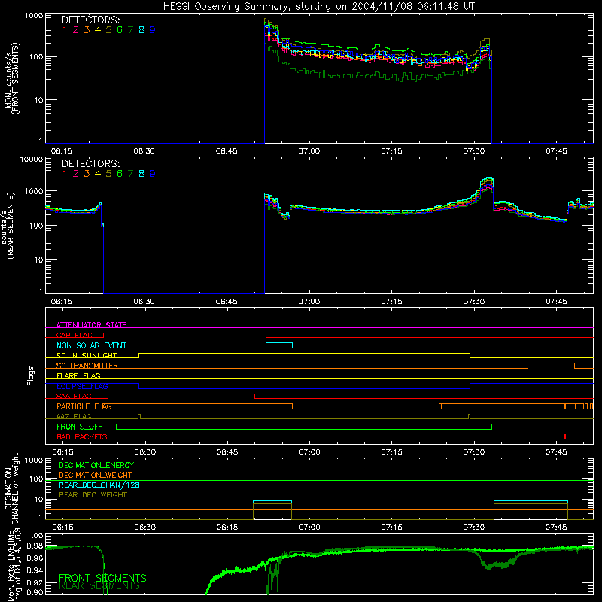This screenshot has height=602, width=602.
Task: Select detector 6 in front segments legend
Action: point(120,30)
